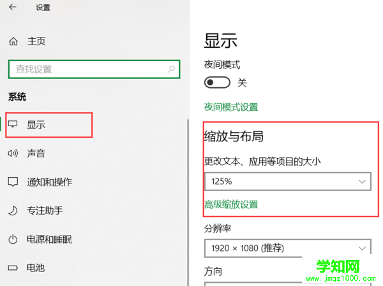Click the search magnifier icon
This screenshot has width=383, height=286.
coord(171,69)
